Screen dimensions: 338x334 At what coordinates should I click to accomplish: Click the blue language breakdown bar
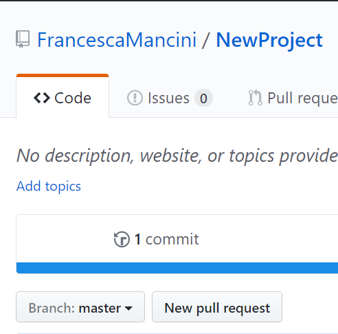pos(177,268)
